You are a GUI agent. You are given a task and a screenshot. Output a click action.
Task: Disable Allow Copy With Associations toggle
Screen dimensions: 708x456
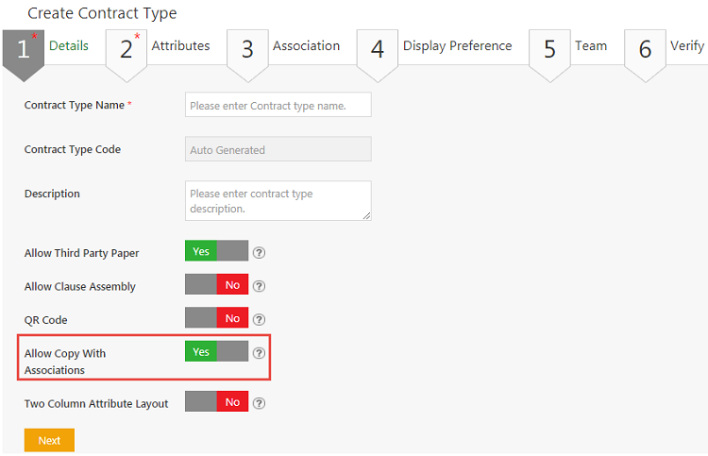216,352
